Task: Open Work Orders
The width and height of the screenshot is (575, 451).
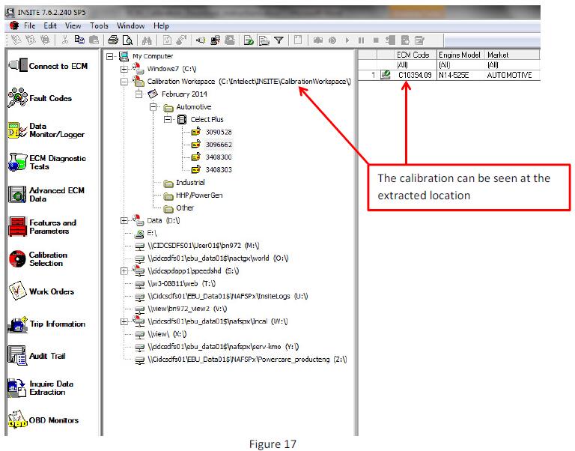Action: pos(41,291)
